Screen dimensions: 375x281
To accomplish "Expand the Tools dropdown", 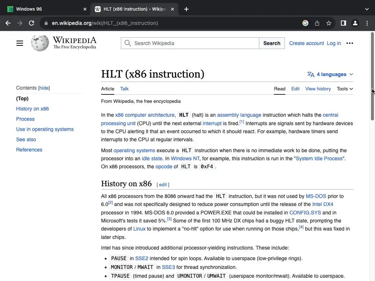I will [x=345, y=89].
